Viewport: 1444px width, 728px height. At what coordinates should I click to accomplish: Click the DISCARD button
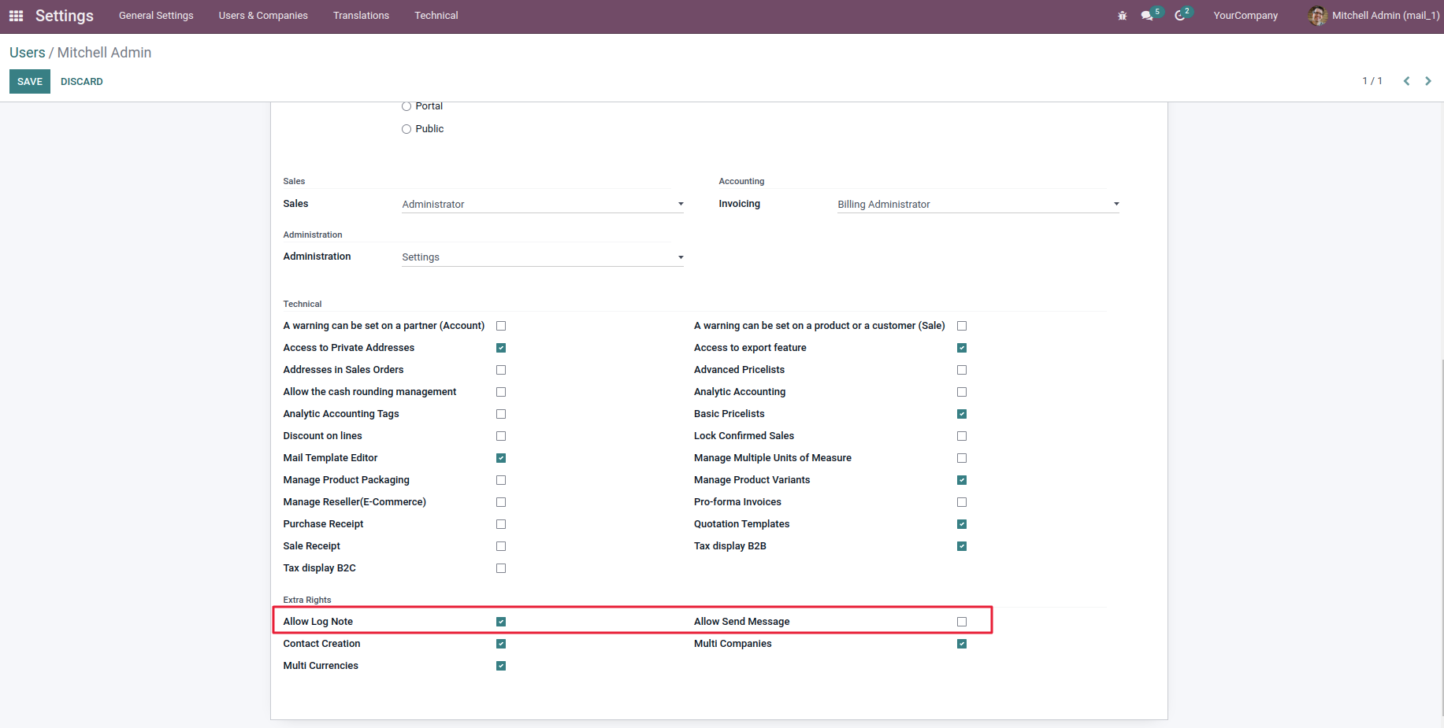click(82, 82)
